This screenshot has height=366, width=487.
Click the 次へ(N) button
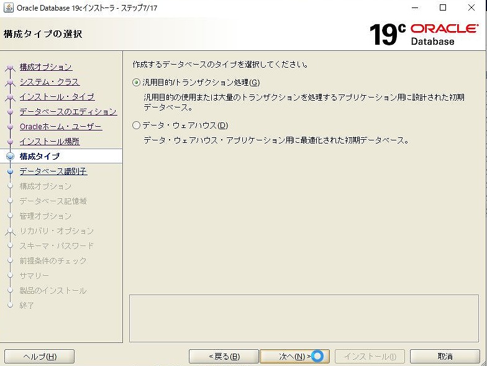[x=294, y=357]
